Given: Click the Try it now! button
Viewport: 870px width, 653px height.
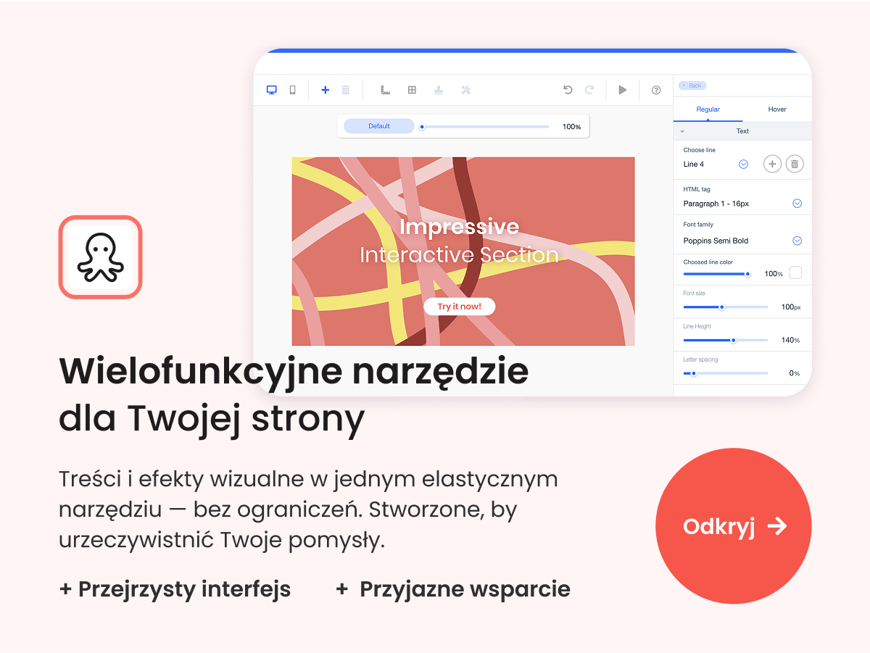Looking at the screenshot, I should (x=459, y=307).
